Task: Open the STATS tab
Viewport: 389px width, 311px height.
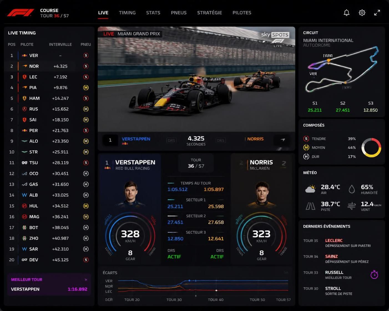Action: click(153, 13)
